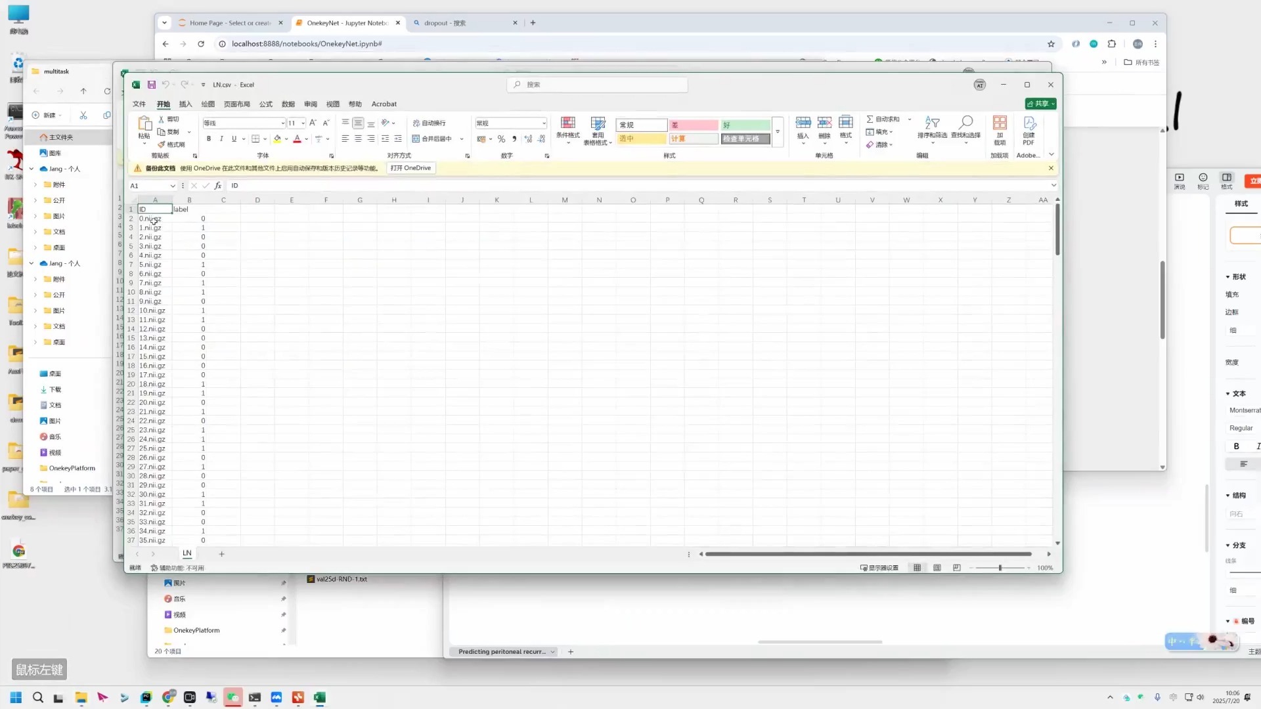Open the Borders tool icon
The image size is (1261, 709).
(x=255, y=139)
